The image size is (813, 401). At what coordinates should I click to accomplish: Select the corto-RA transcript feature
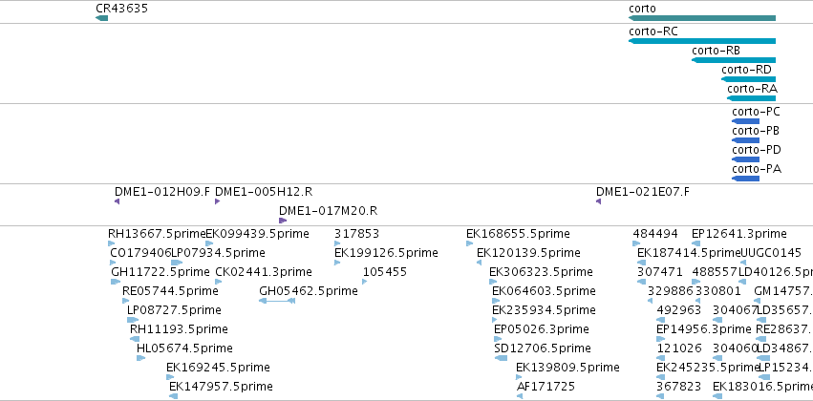click(x=751, y=98)
